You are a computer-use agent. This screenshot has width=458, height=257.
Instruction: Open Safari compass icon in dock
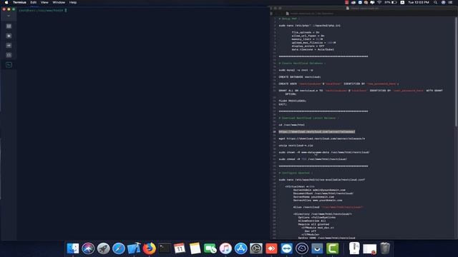(x=119, y=248)
